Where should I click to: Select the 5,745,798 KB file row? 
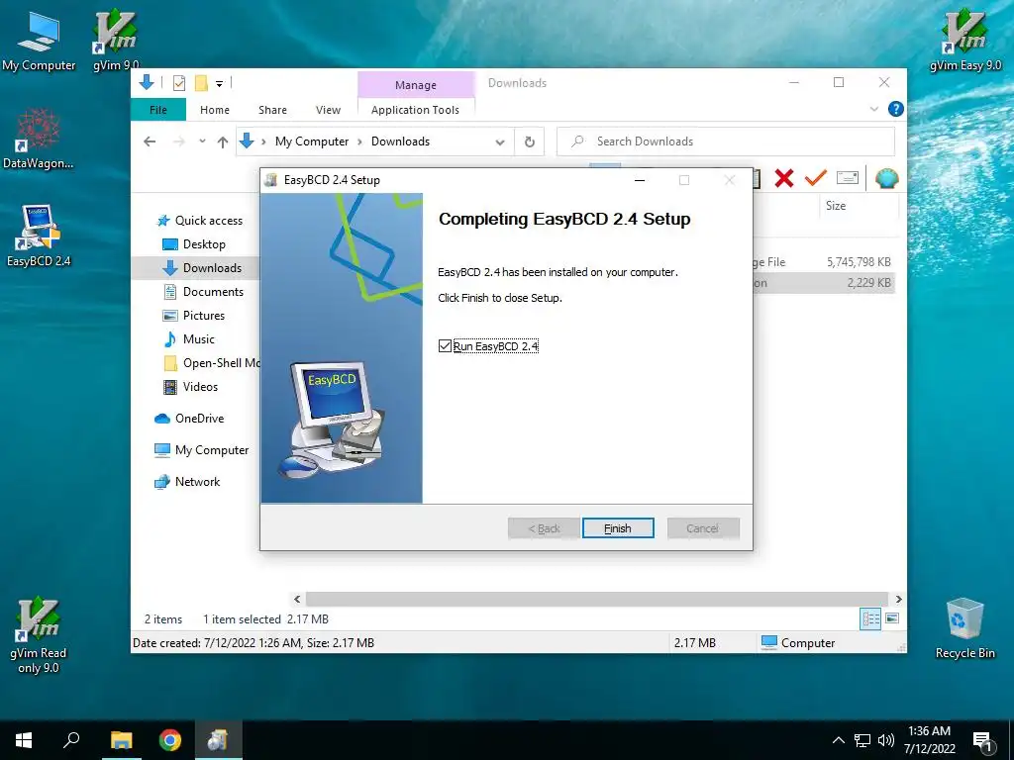click(x=823, y=261)
